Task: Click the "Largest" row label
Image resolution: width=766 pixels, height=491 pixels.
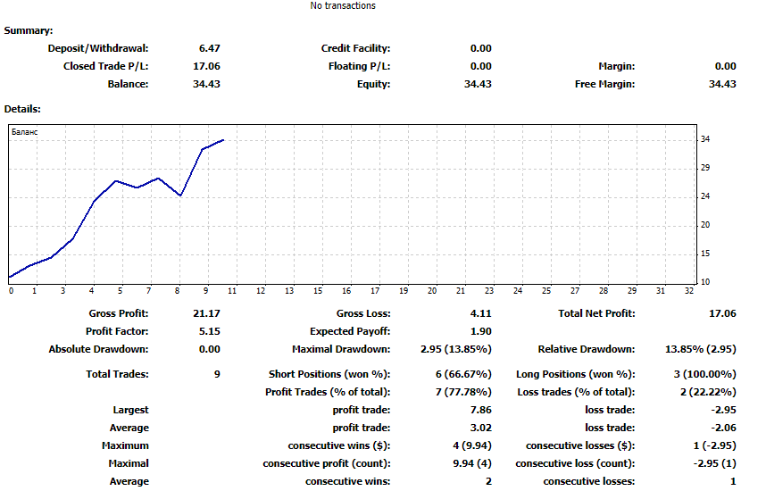Action: (130, 410)
